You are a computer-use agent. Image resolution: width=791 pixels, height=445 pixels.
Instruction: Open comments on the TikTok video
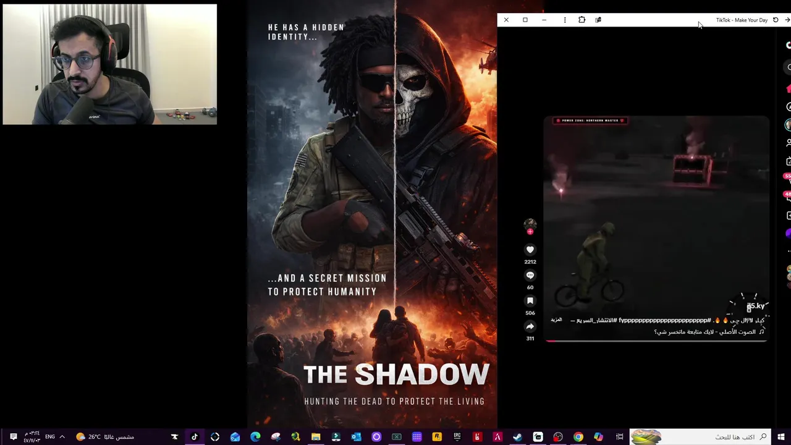point(530,275)
